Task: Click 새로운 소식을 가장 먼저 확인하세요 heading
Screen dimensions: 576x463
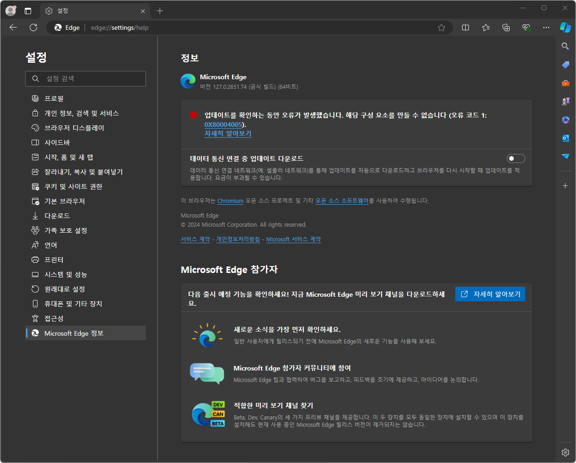Action: pyautogui.click(x=287, y=329)
